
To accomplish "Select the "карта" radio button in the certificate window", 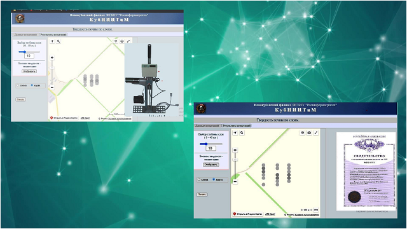I will [214, 179].
